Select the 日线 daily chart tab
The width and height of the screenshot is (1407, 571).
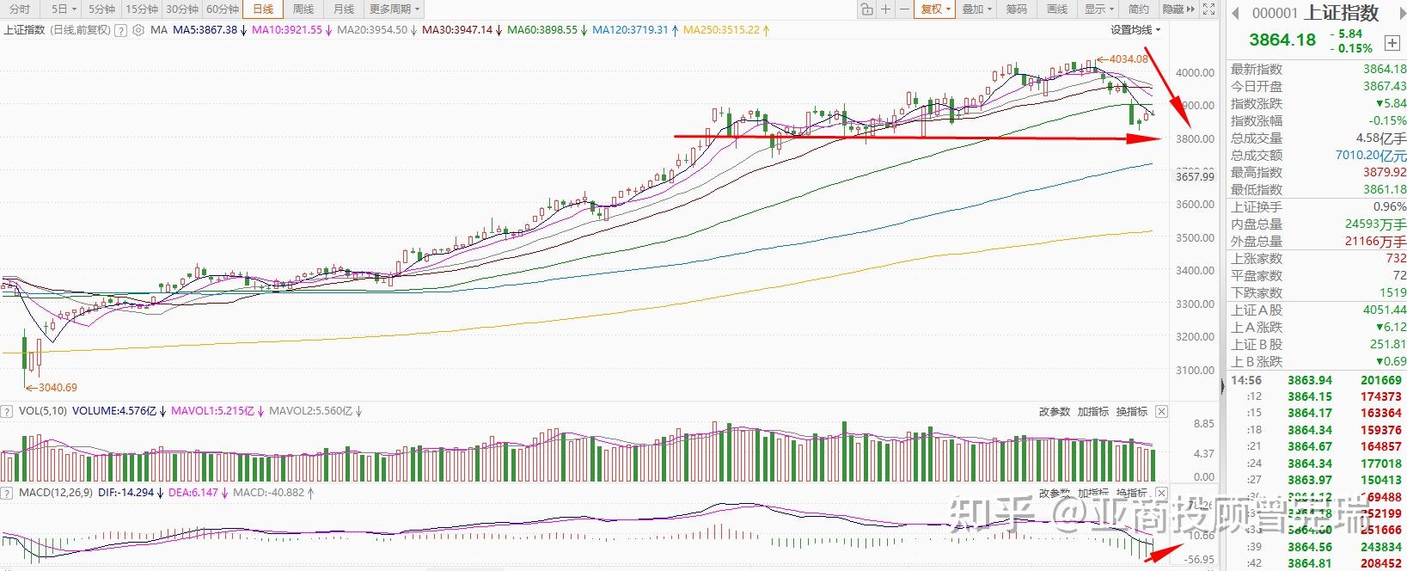tap(263, 9)
